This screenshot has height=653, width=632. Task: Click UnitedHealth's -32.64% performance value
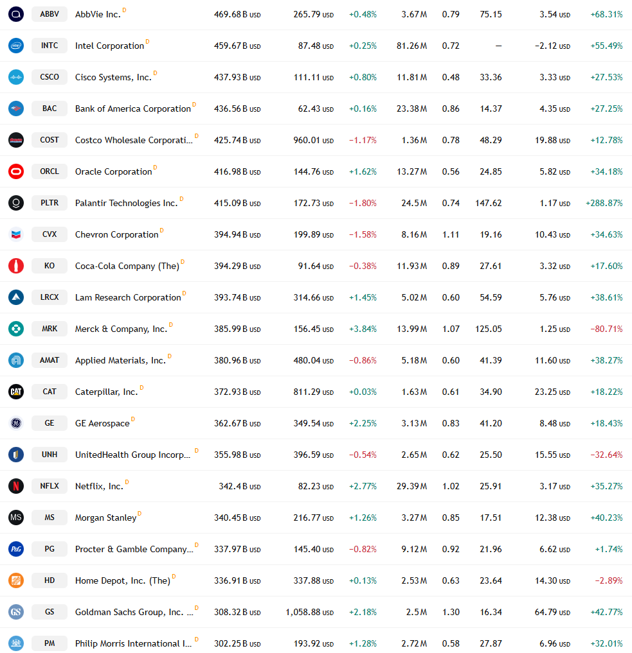pyautogui.click(x=606, y=455)
